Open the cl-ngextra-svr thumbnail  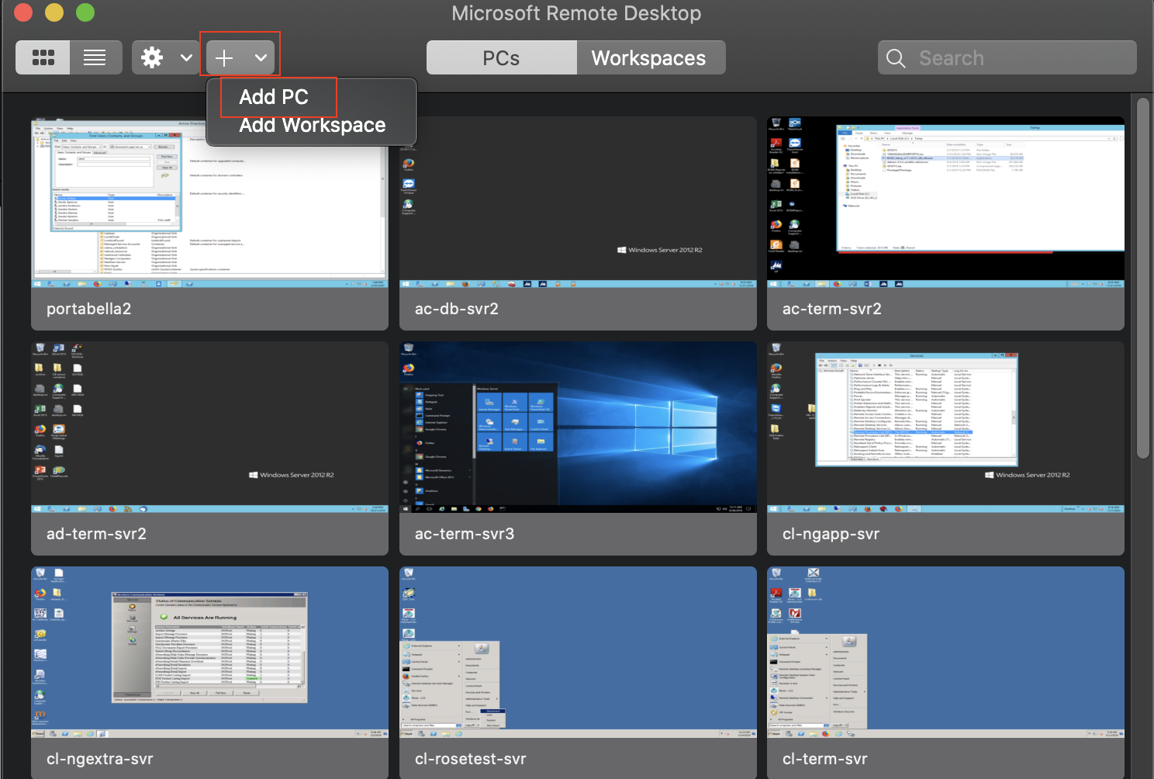[x=209, y=653]
